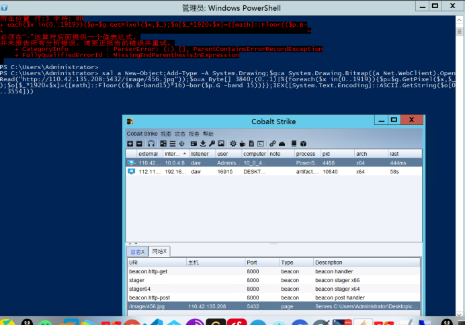Click the Connect to team server plus icon
This screenshot has width=465, height=325.
click(130, 144)
